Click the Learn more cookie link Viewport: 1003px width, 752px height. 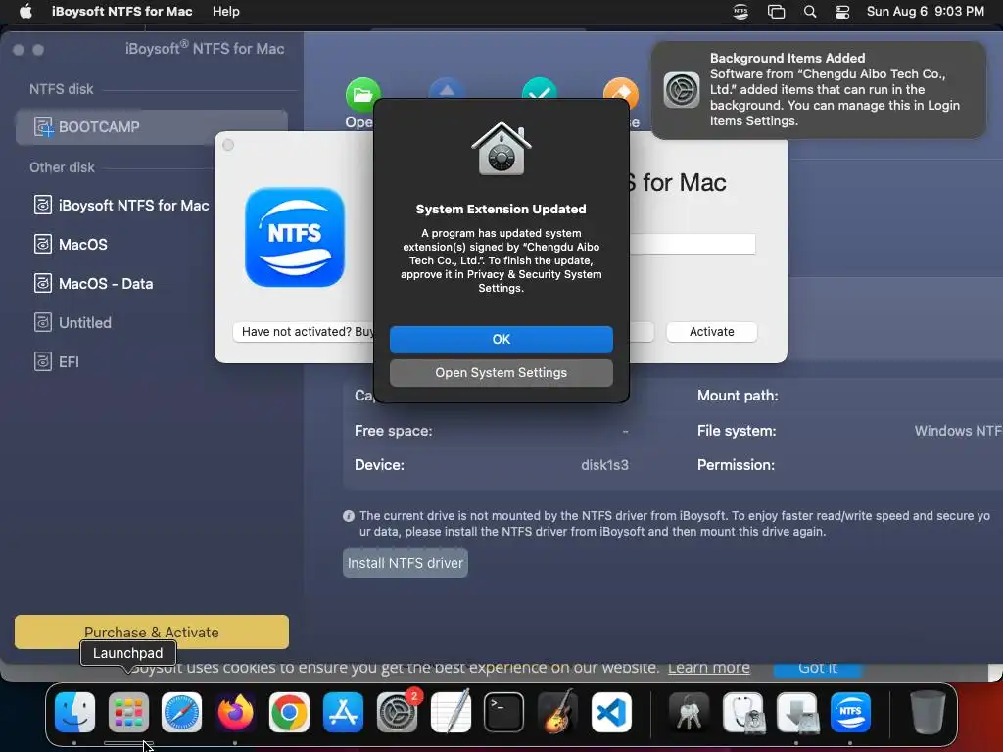pyautogui.click(x=709, y=668)
